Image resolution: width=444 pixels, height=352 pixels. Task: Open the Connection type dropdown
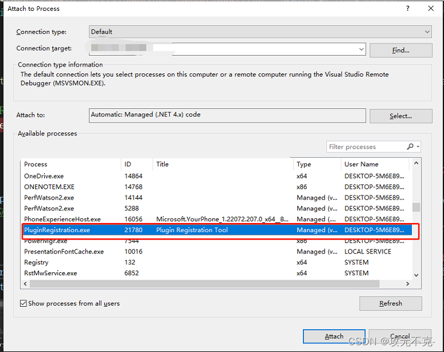click(260, 32)
